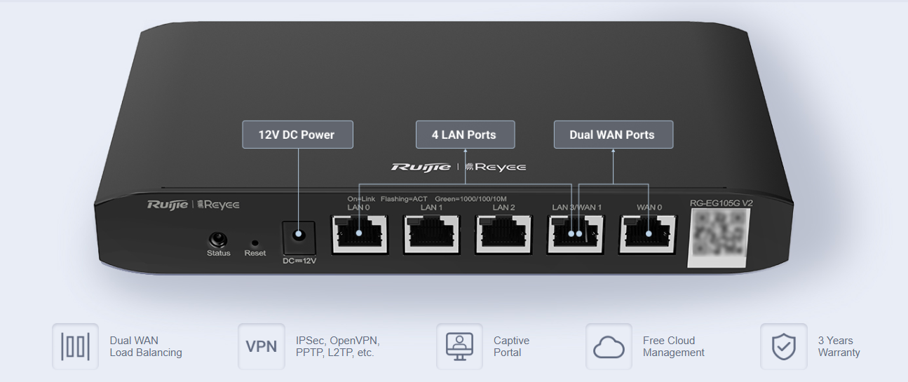Click the DC 12V power jack

299,238
